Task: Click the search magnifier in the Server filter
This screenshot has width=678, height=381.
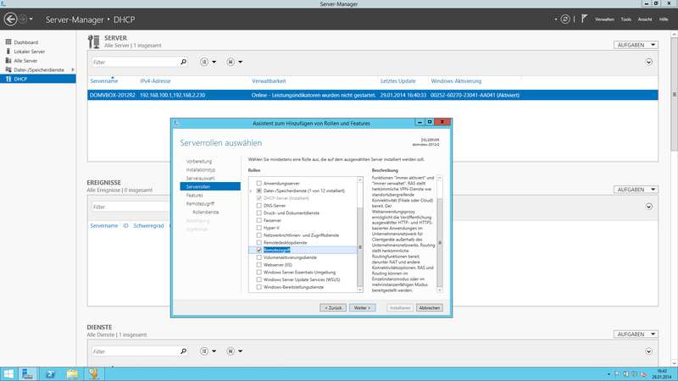Action: [x=183, y=62]
